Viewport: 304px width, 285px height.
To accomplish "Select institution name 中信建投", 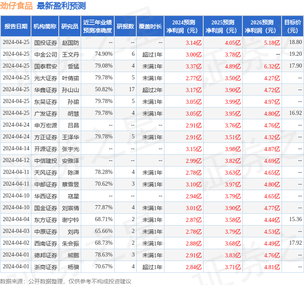I will 46,161.
